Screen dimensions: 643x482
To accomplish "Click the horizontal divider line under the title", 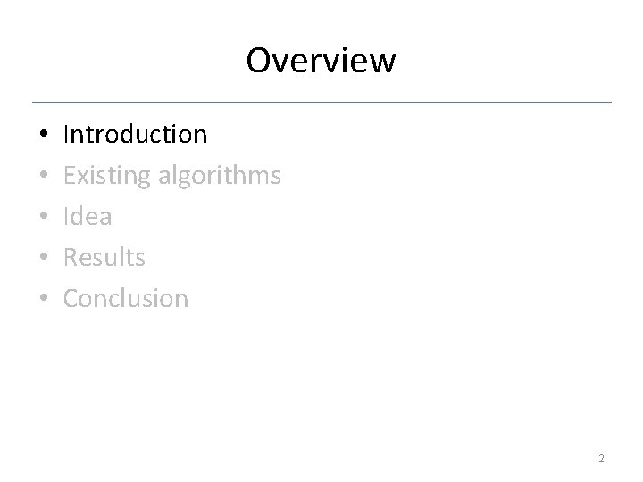I will (x=321, y=102).
